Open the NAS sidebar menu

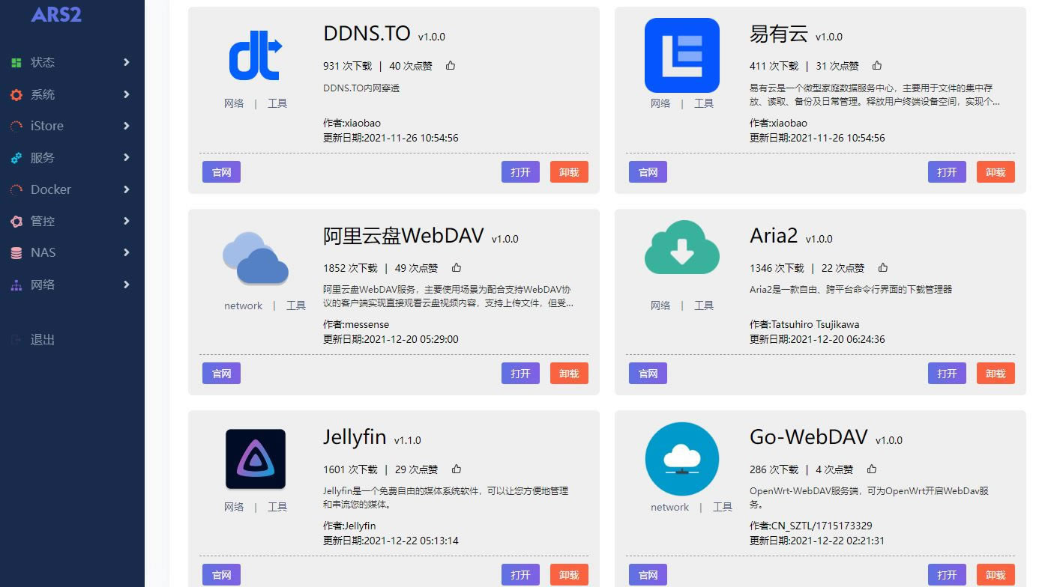coord(72,252)
